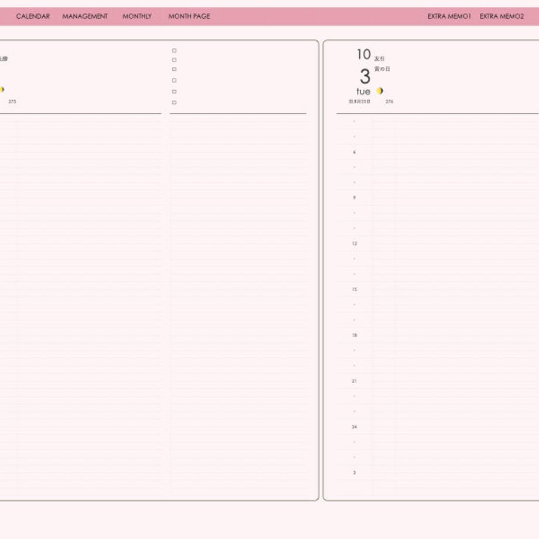Click the day-of-year number 275
Viewport: 539px width, 539px height.
tap(12, 101)
